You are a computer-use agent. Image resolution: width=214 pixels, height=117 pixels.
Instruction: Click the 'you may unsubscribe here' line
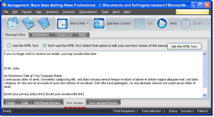click(79, 54)
